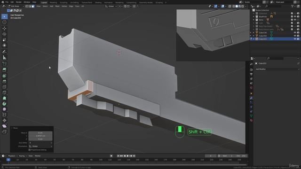This screenshot has height=169, width=301.
Task: Open viewport shading options dropdown arrow
Action: (x=246, y=6)
